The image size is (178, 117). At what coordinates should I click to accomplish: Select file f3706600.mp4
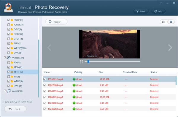tap(55, 103)
